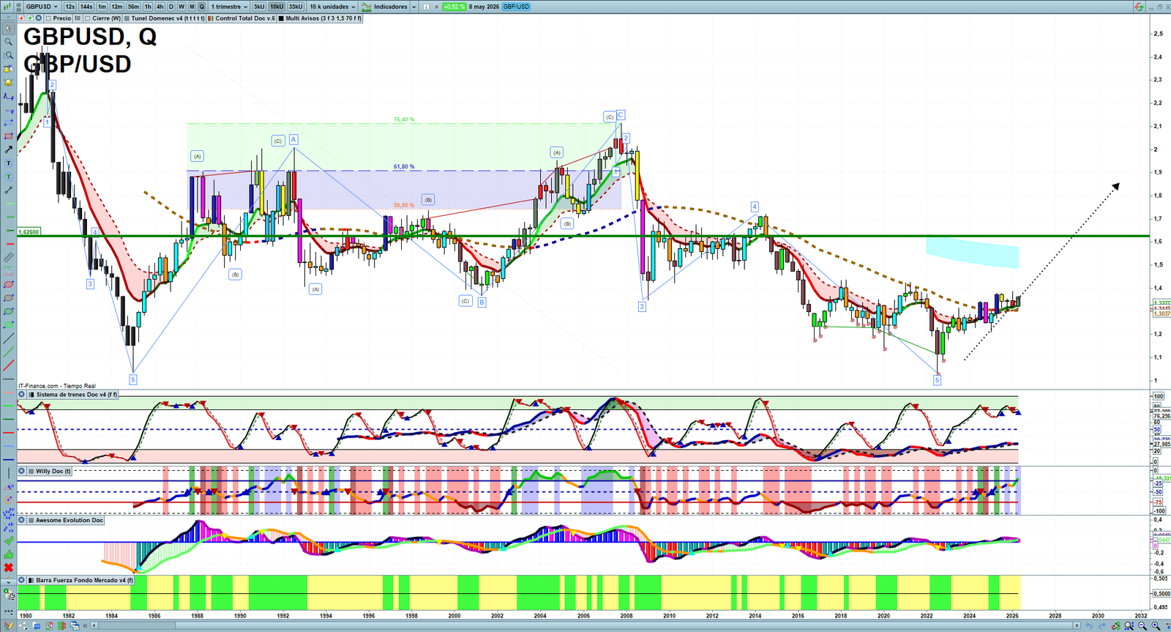Viewport: 1171px width, 632px height.
Task: Close Barra Fuerza Fondo Mercado panel
Action: coord(22,580)
